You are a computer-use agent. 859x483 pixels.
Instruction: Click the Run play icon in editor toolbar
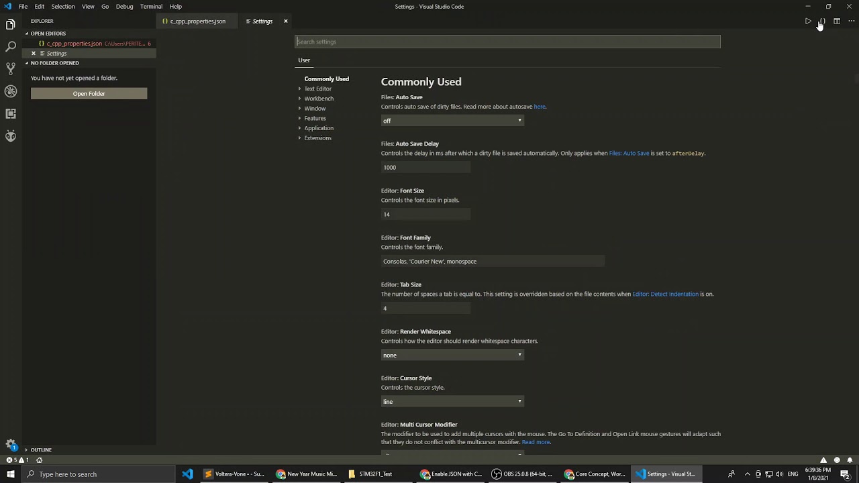click(x=808, y=21)
